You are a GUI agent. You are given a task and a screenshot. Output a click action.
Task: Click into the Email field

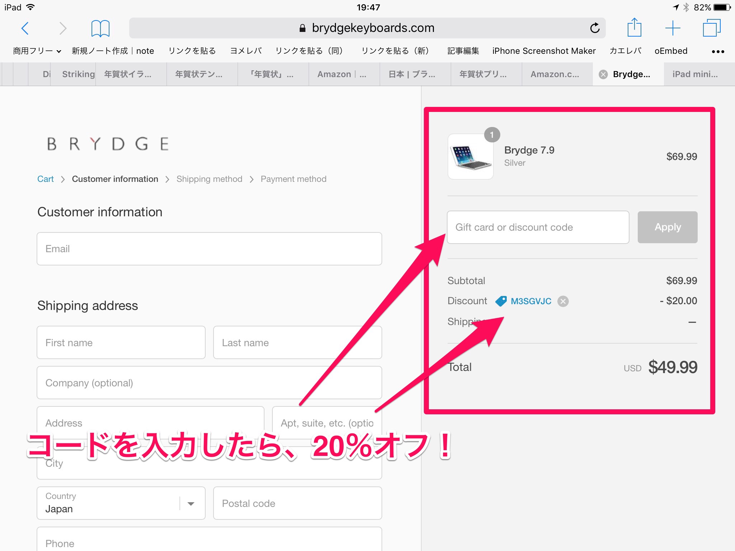[209, 249]
